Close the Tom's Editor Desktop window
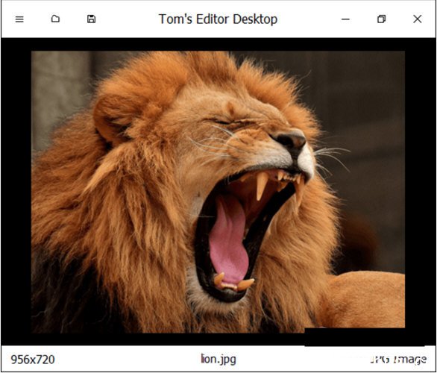Viewport: 437px width, 373px height. pyautogui.click(x=417, y=19)
